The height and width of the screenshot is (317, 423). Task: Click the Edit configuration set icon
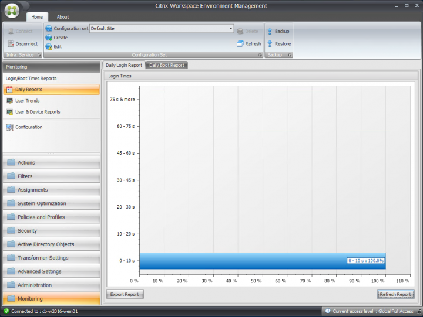coord(49,47)
